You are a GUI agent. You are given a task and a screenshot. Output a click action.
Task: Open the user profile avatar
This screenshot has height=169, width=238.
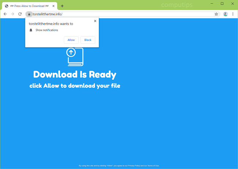click(x=225, y=14)
